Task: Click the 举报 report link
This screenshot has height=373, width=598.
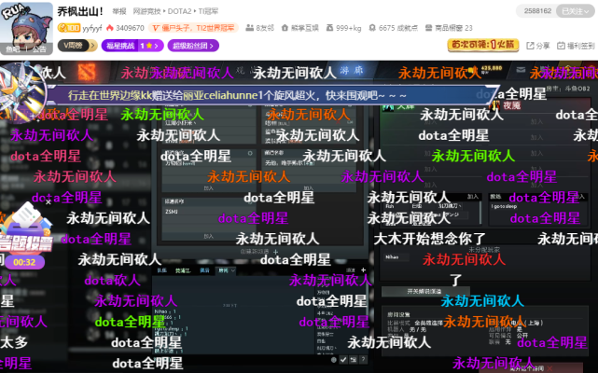Action: (x=119, y=11)
